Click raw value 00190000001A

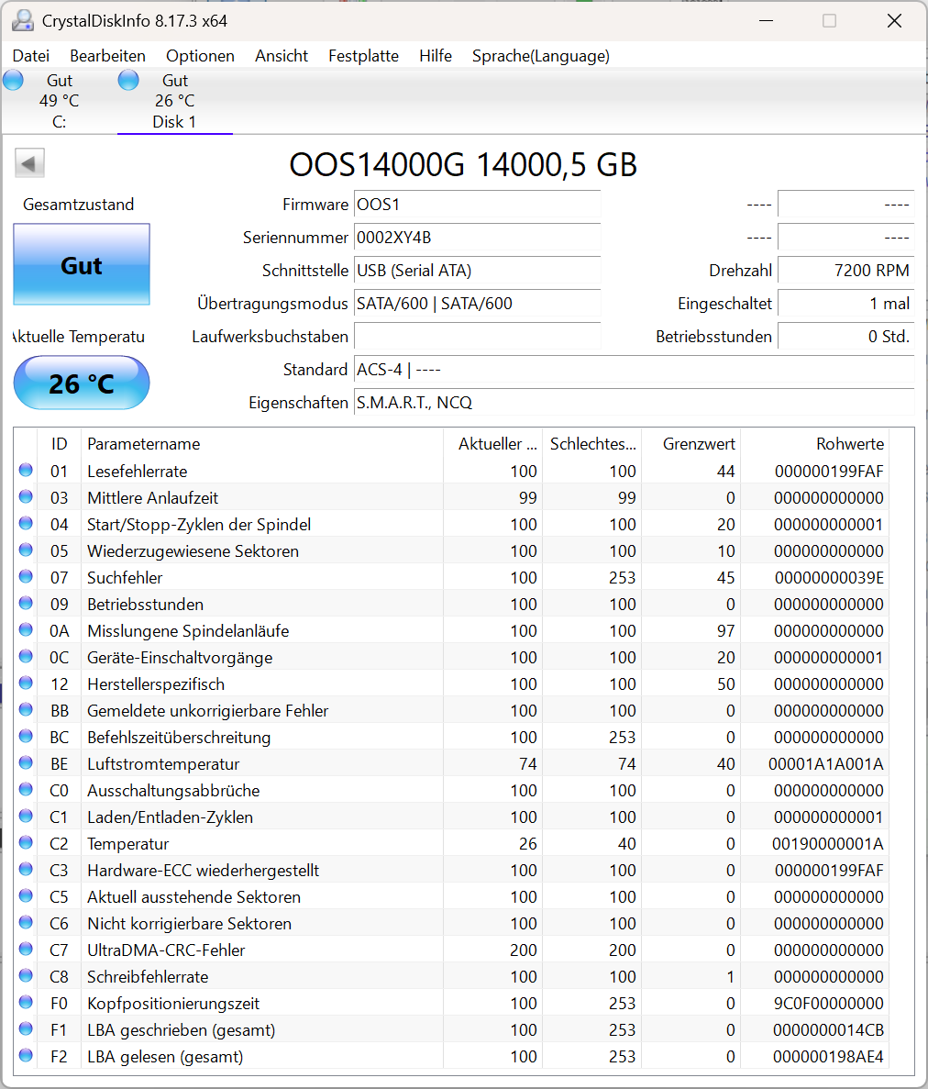pyautogui.click(x=828, y=844)
